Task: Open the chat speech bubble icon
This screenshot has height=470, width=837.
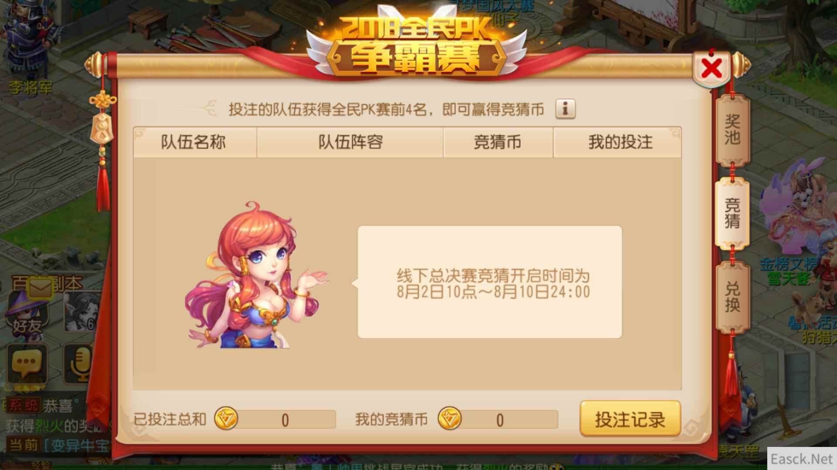Action: [x=27, y=364]
